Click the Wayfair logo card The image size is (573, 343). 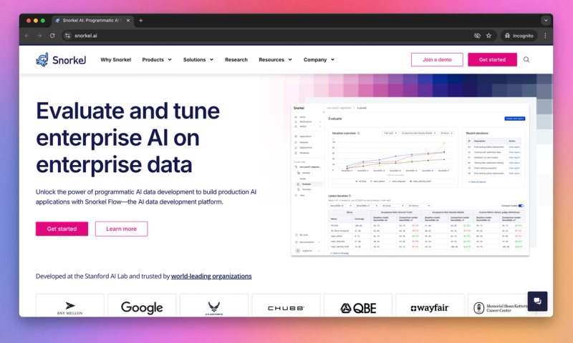(430, 305)
